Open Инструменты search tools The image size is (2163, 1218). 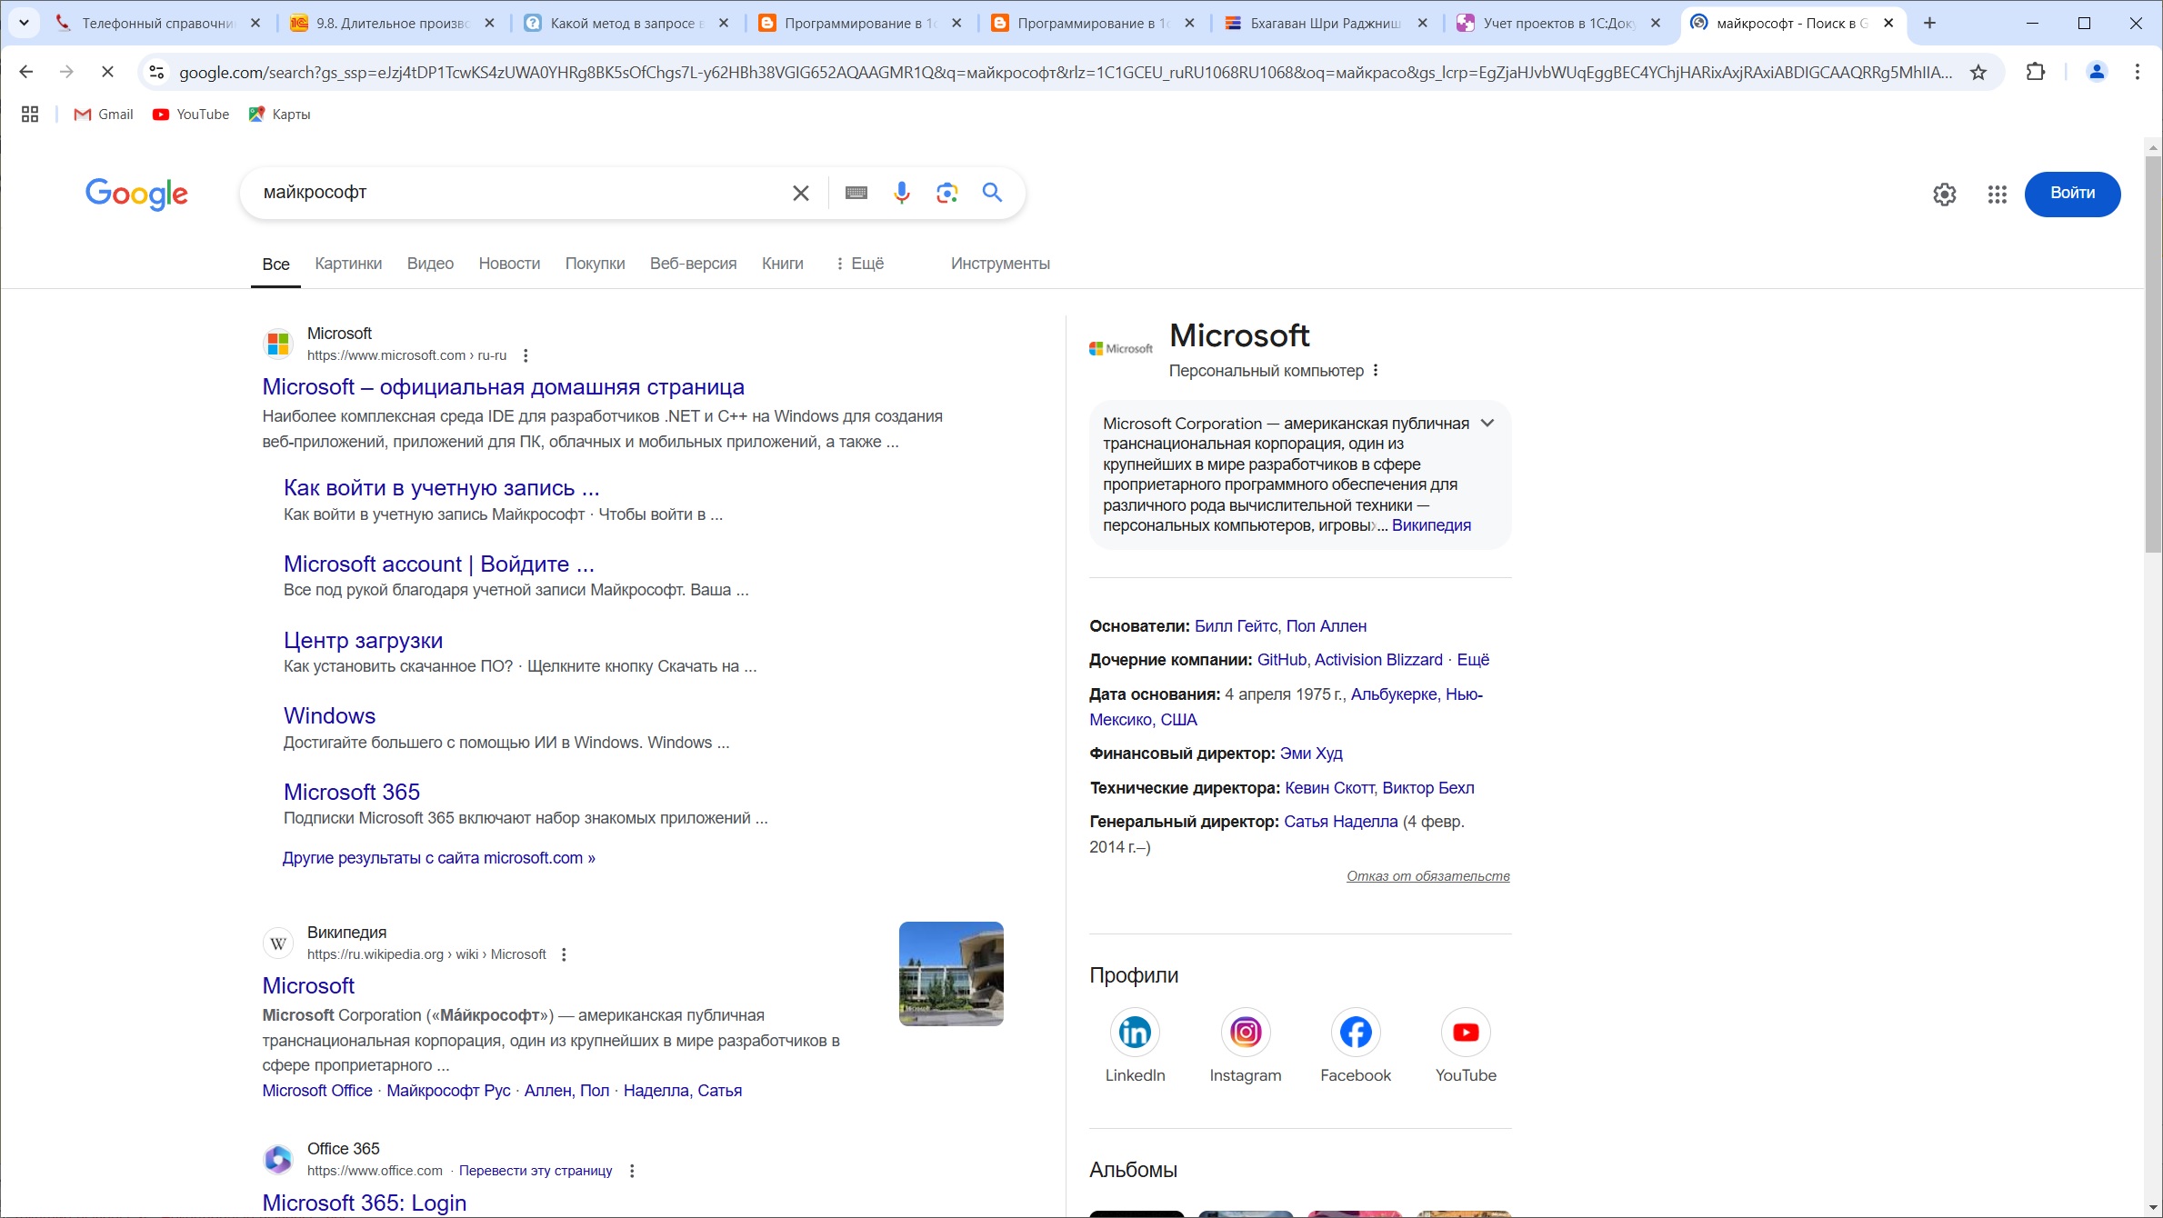(x=1000, y=264)
